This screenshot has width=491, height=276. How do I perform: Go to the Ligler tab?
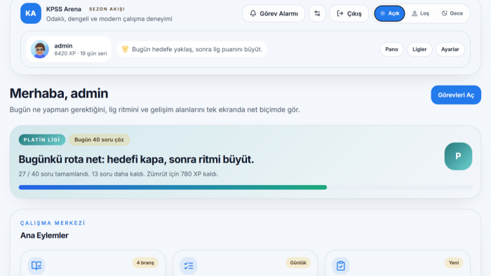pyautogui.click(x=419, y=50)
